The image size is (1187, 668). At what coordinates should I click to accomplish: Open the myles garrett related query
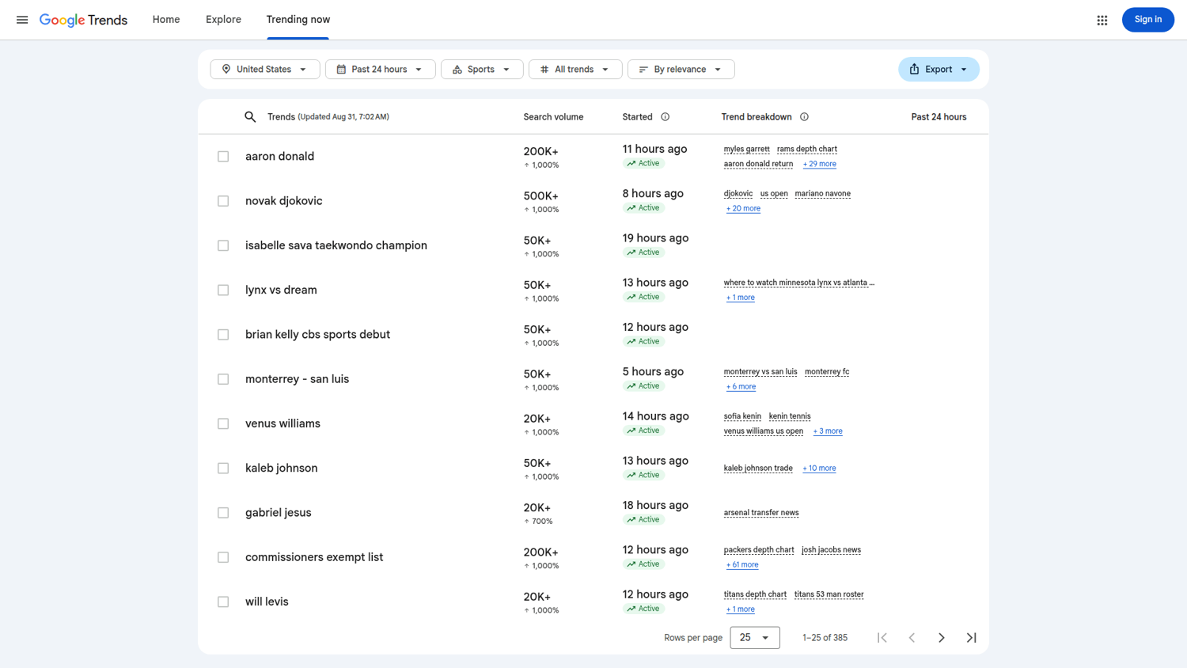coord(746,149)
